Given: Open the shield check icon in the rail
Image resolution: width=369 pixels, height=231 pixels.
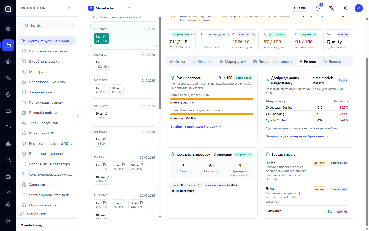Looking at the screenshot, I should click(x=8, y=94).
